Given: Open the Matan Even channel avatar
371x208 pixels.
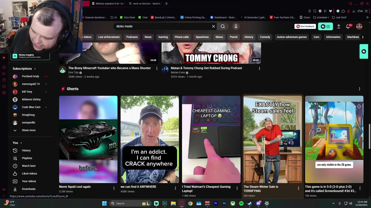Looking at the screenshot, I should (165, 70).
